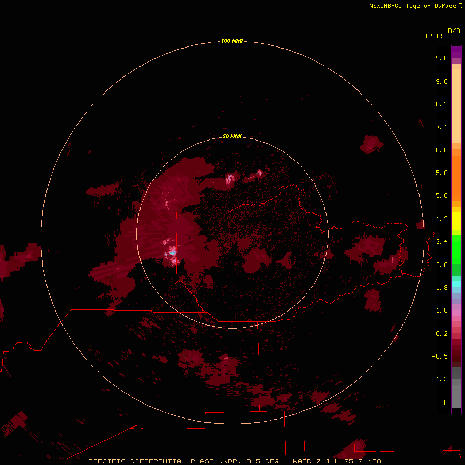This screenshot has height=465, width=465.
Task: Click the KAPD station identifier
Action: point(302,461)
